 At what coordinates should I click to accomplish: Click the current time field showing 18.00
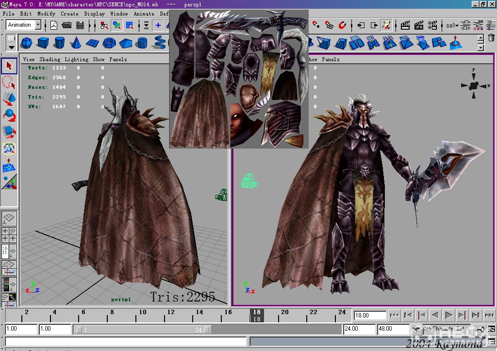coord(369,316)
